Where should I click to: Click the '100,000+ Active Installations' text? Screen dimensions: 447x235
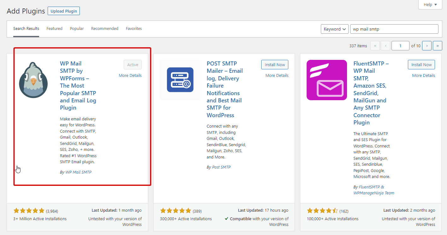tap(333, 219)
